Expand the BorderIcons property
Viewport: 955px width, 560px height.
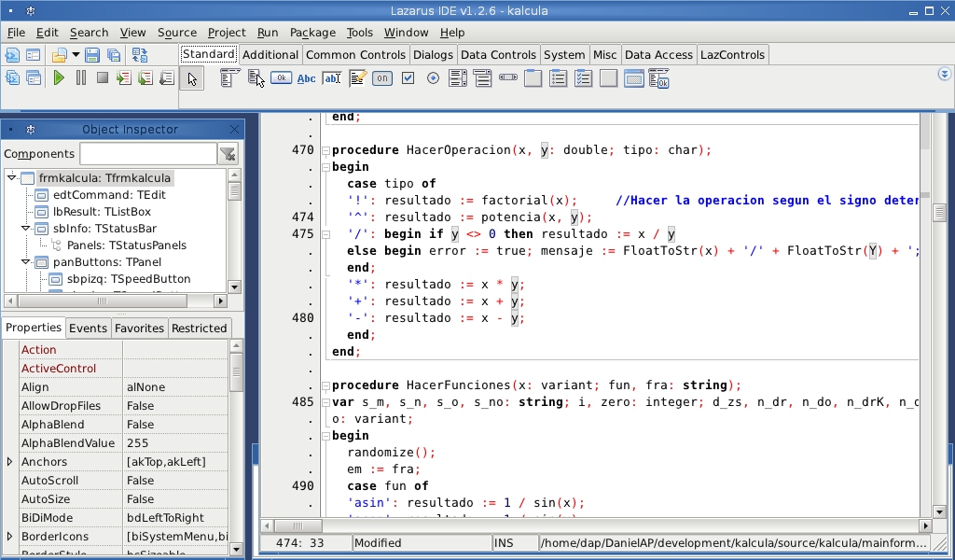[9, 537]
